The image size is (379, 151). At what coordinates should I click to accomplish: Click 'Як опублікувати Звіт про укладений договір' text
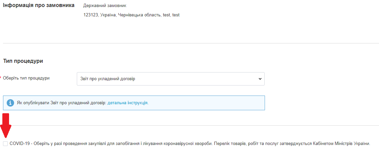62,103
